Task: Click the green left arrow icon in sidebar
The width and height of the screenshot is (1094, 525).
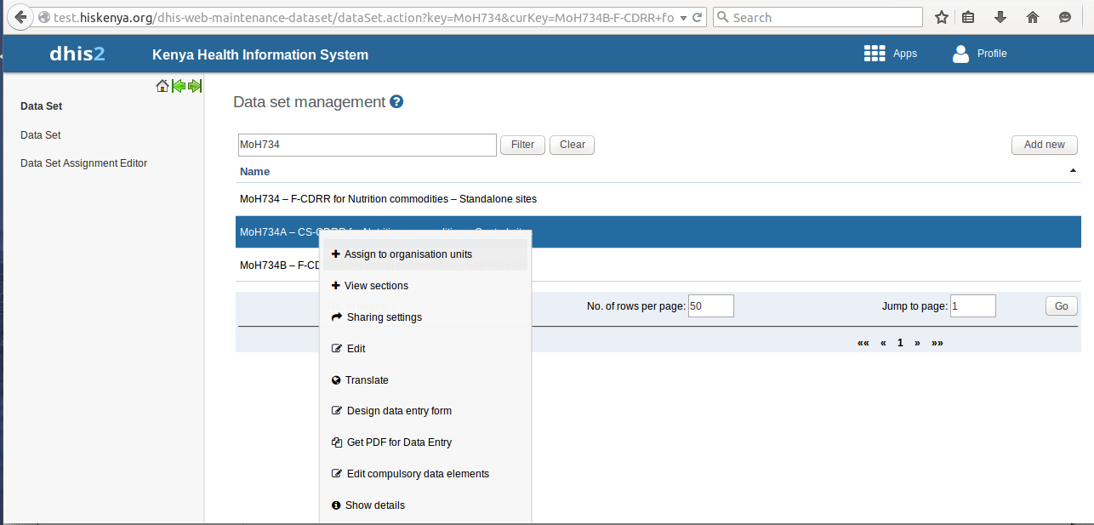Action: tap(179, 86)
